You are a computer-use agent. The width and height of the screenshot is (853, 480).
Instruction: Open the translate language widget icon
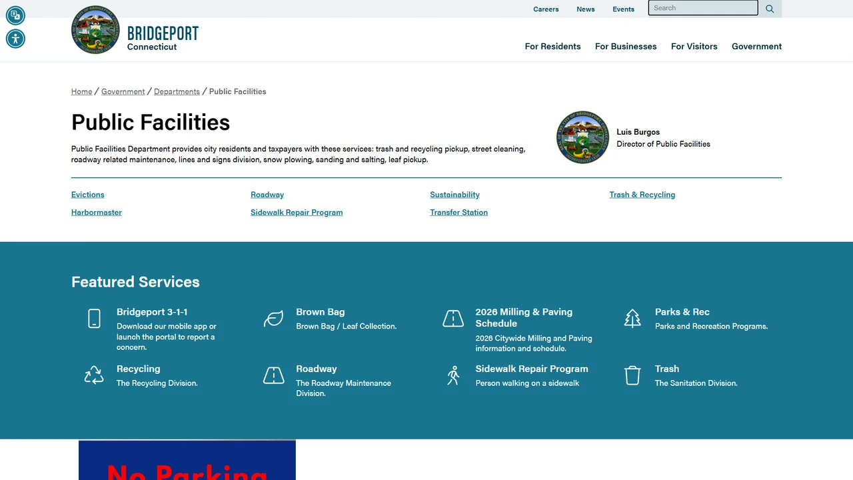coord(15,15)
